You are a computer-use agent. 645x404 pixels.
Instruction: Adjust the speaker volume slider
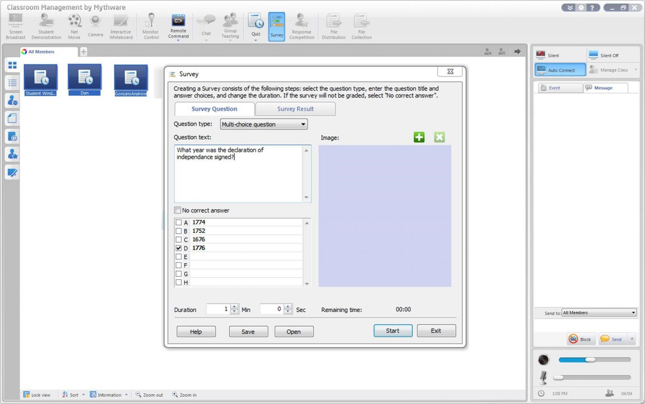click(x=590, y=360)
